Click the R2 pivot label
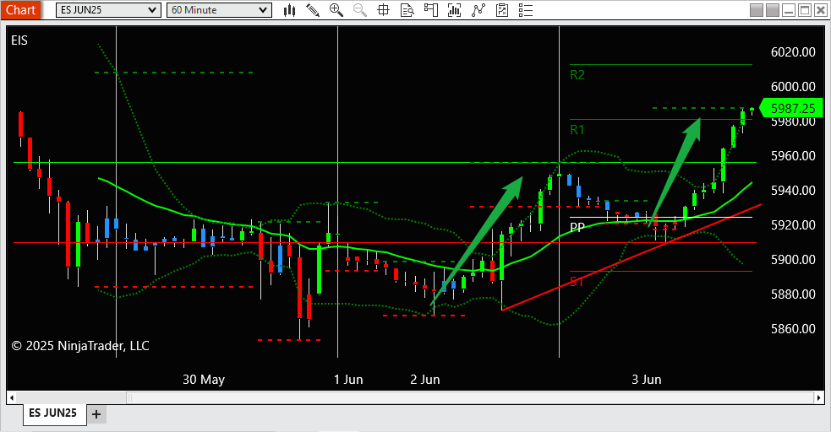 tap(577, 75)
